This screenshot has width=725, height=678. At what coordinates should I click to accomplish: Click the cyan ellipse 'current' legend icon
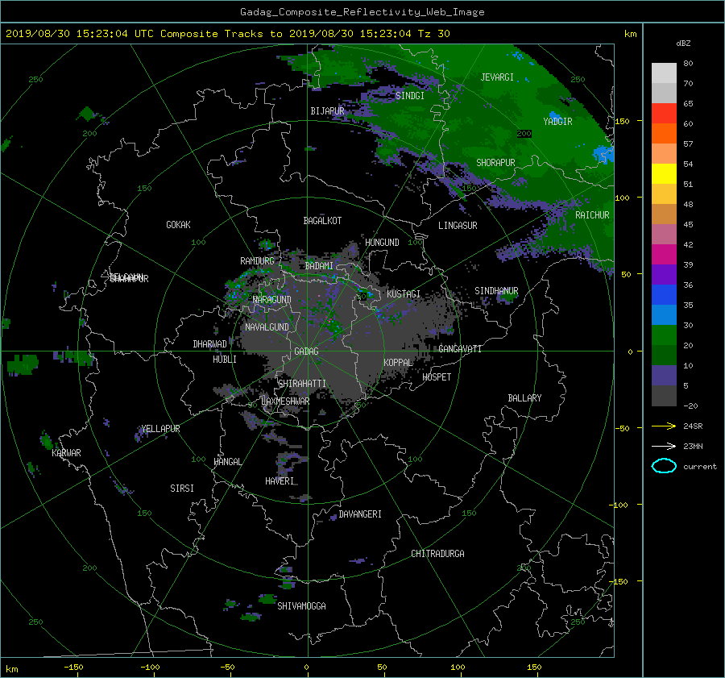(664, 466)
